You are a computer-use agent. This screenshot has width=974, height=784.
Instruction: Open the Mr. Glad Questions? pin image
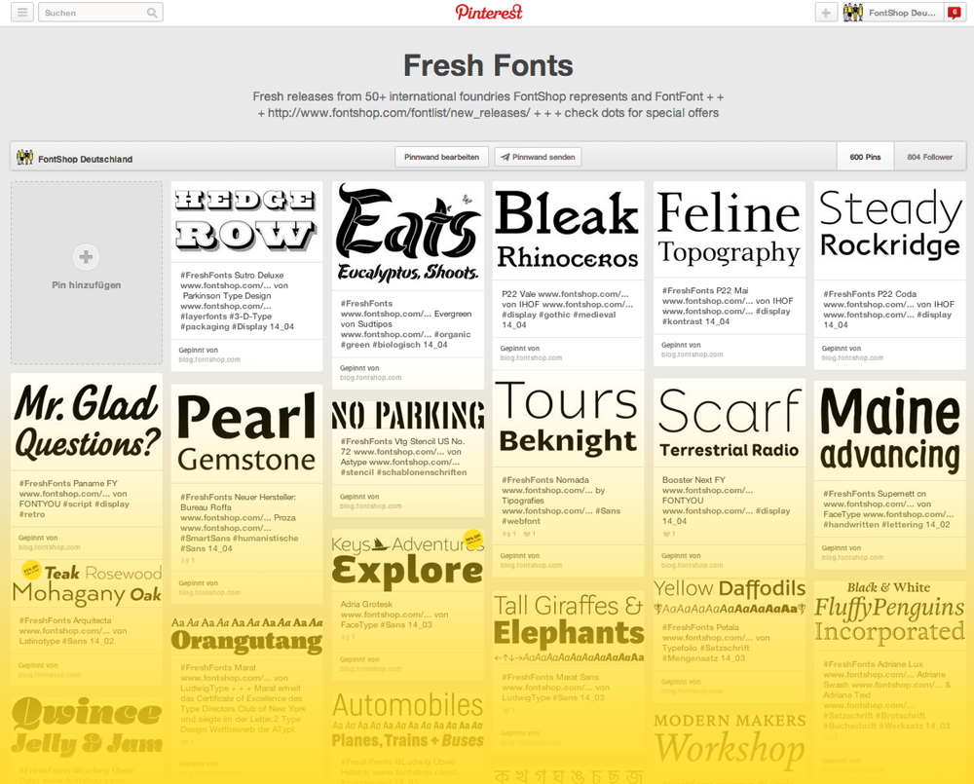pyautogui.click(x=87, y=422)
